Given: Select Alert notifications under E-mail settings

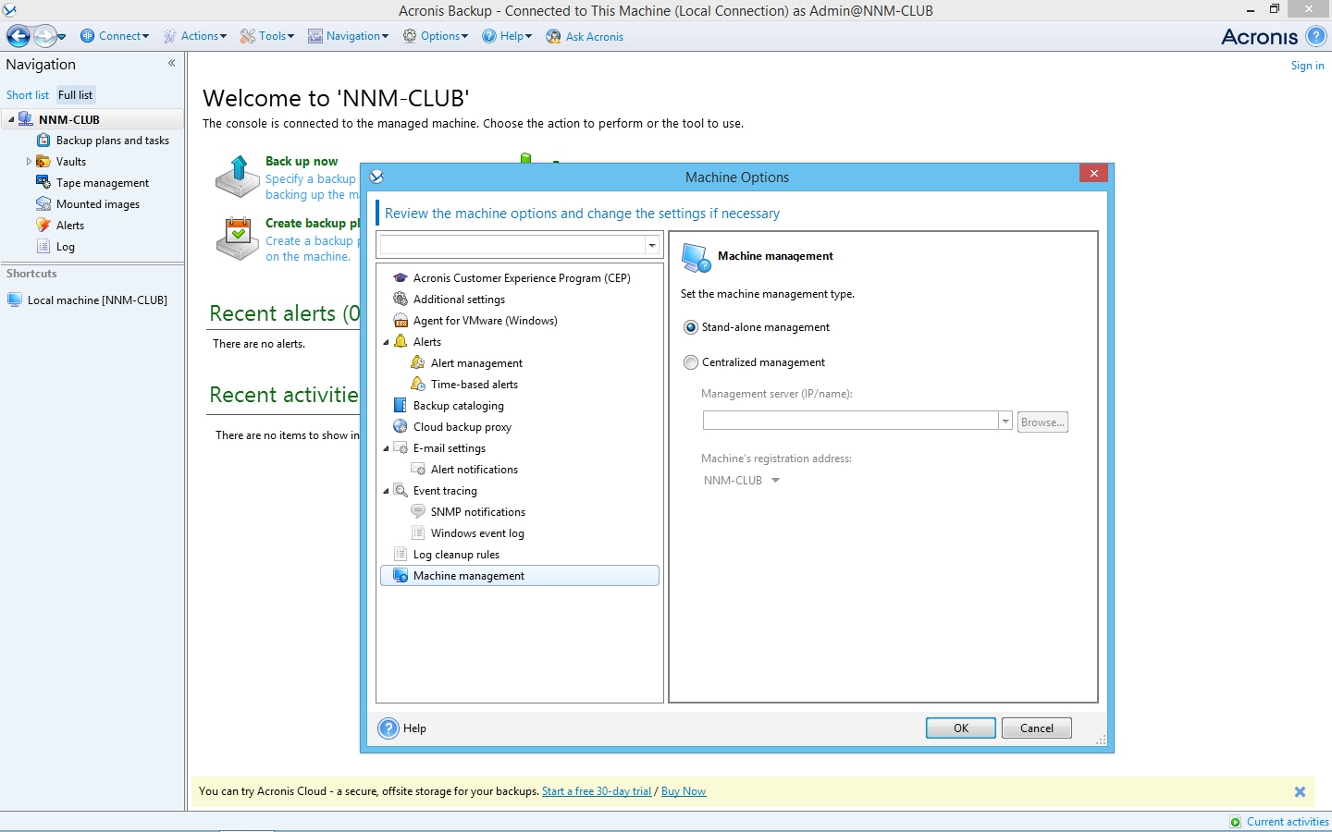Looking at the screenshot, I should pos(475,470).
